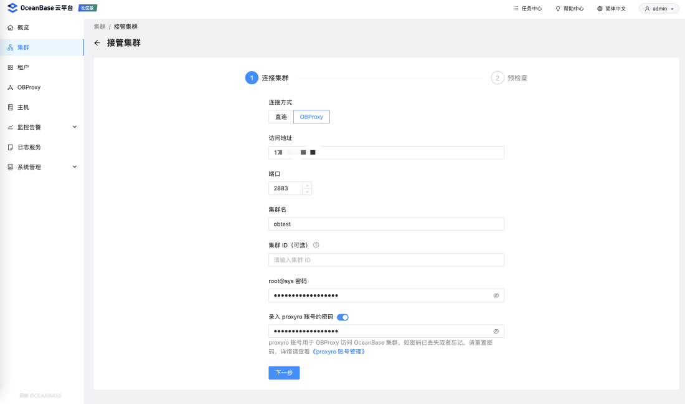The height and width of the screenshot is (404, 685).
Task: Show the root@sys password via eye icon
Action: click(496, 296)
